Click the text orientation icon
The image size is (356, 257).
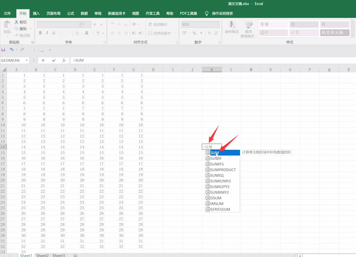click(134, 24)
